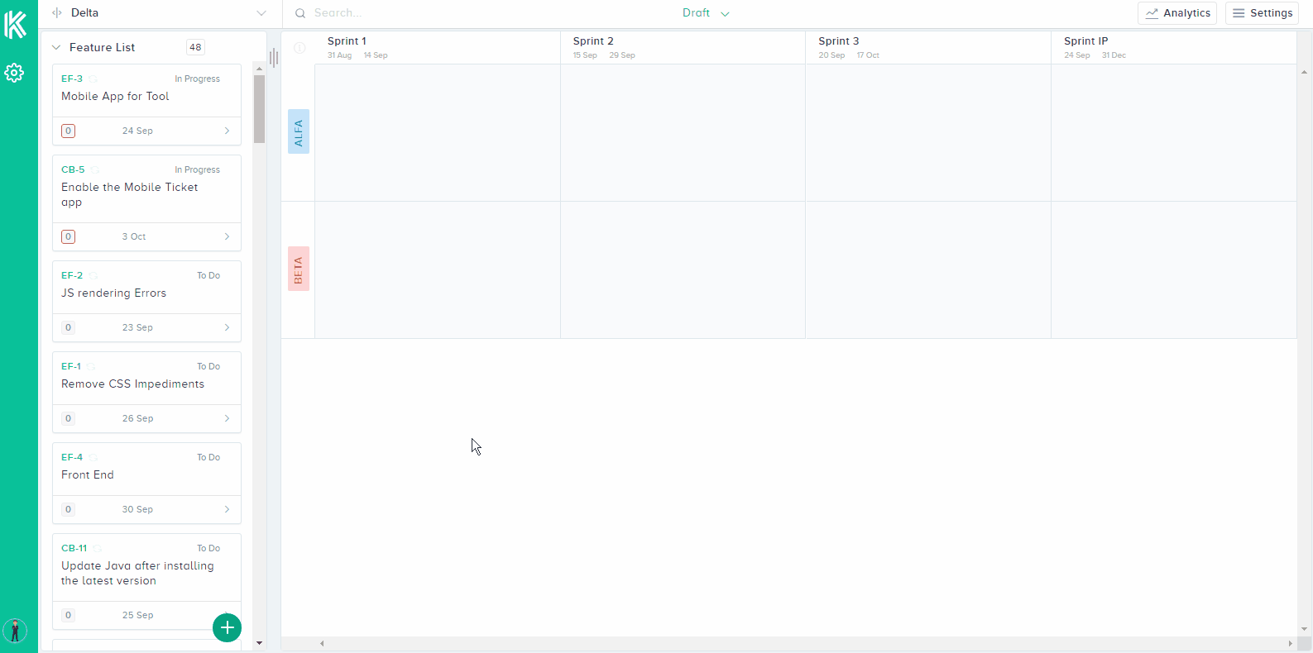Screen dimensions: 1313x653
Task: Open the Mobile App for Tool card
Action: point(146,104)
